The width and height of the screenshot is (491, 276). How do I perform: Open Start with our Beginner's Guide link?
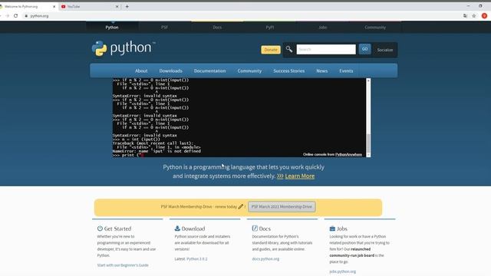tap(123, 265)
